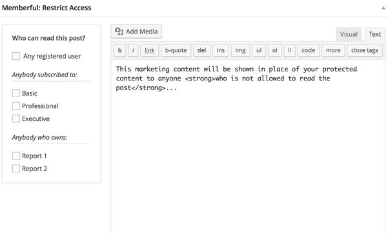This screenshot has height=233, width=388.
Task: Enable Any registered user checkbox
Action: click(16, 56)
